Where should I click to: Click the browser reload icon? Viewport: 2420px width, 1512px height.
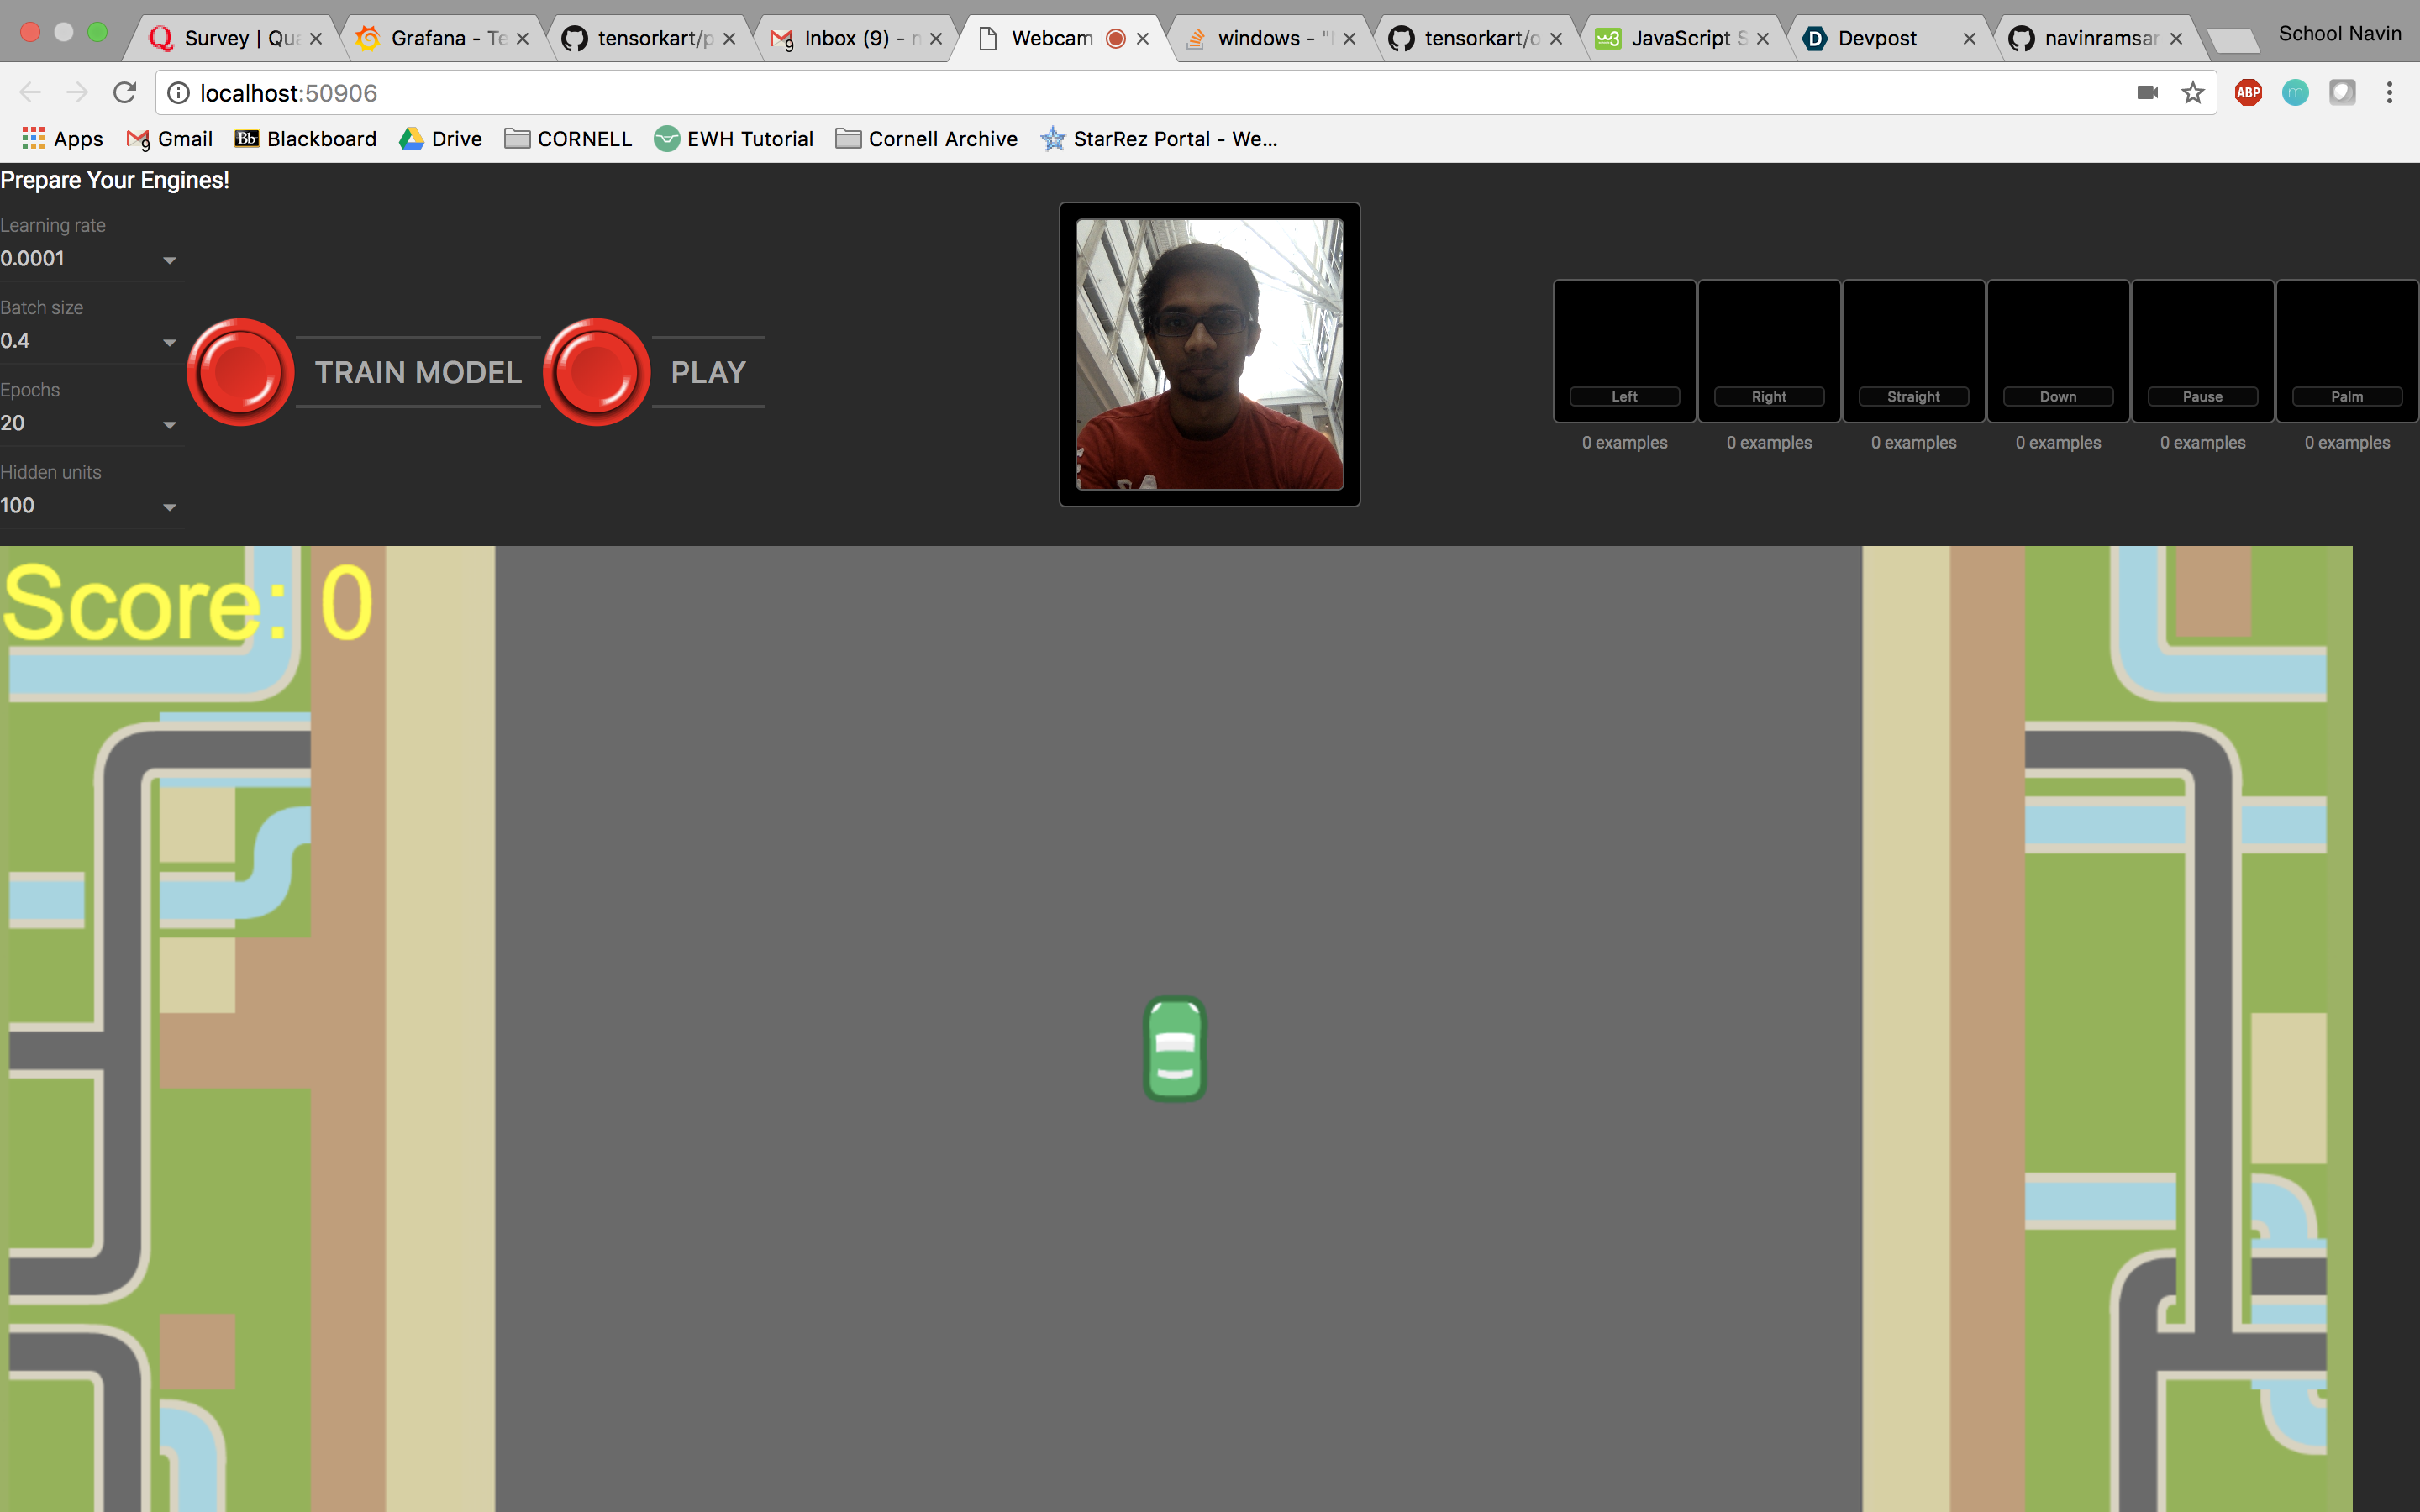[x=124, y=93]
